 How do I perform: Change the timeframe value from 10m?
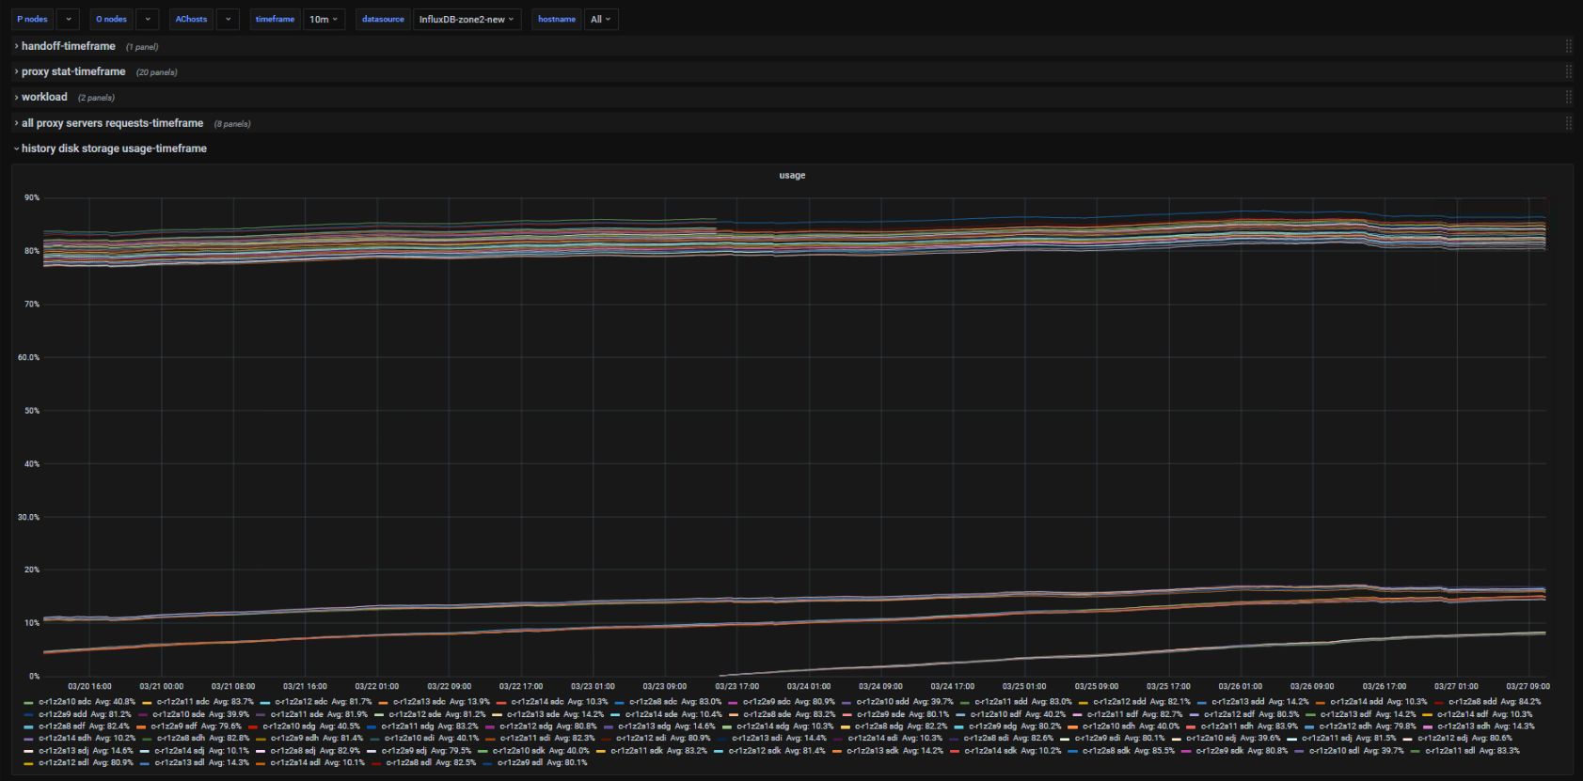point(324,19)
